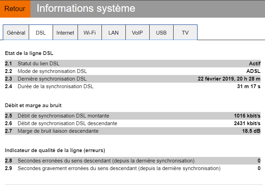Click the Informations système page title

point(86,9)
